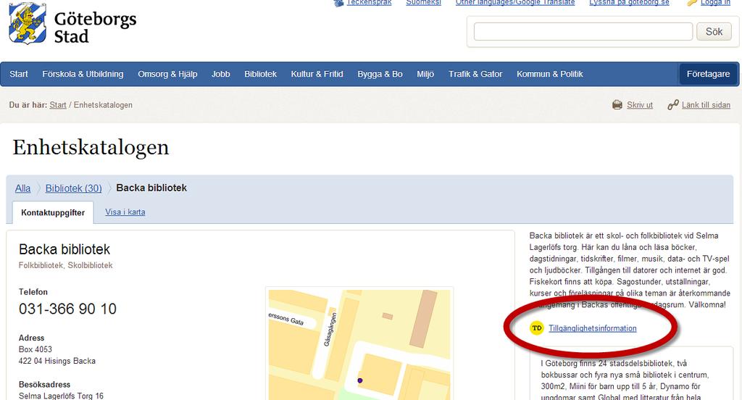Open the Bibliotek (30) breadcrumb link
Image resolution: width=742 pixels, height=400 pixels.
pyautogui.click(x=73, y=188)
